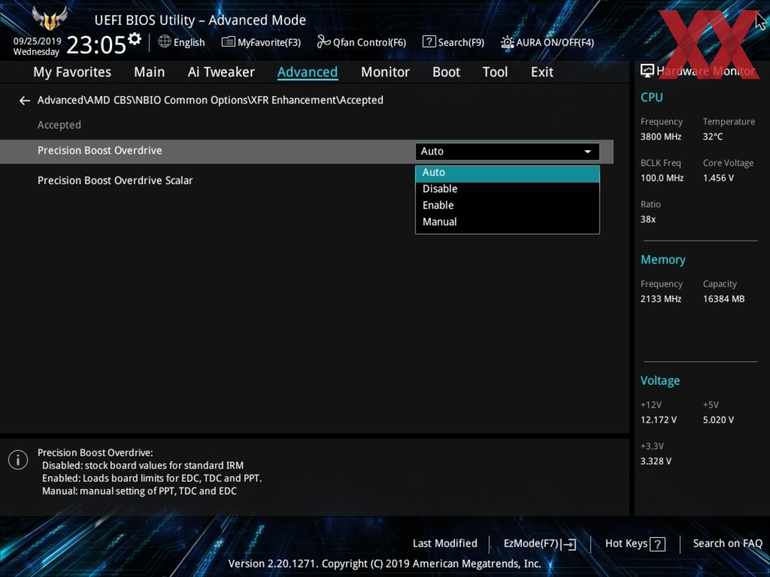This screenshot has height=577, width=770.
Task: Click the BCLK Freq value 100.0 MHz
Action: pos(662,178)
